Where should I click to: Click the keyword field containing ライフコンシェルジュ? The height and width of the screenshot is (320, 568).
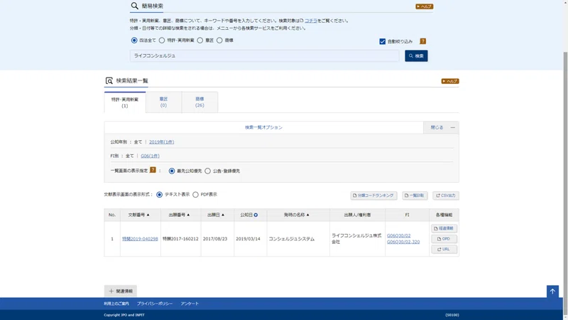(x=264, y=56)
